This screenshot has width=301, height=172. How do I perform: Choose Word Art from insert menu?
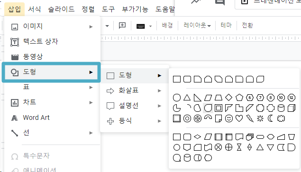pyautogui.click(x=52, y=118)
